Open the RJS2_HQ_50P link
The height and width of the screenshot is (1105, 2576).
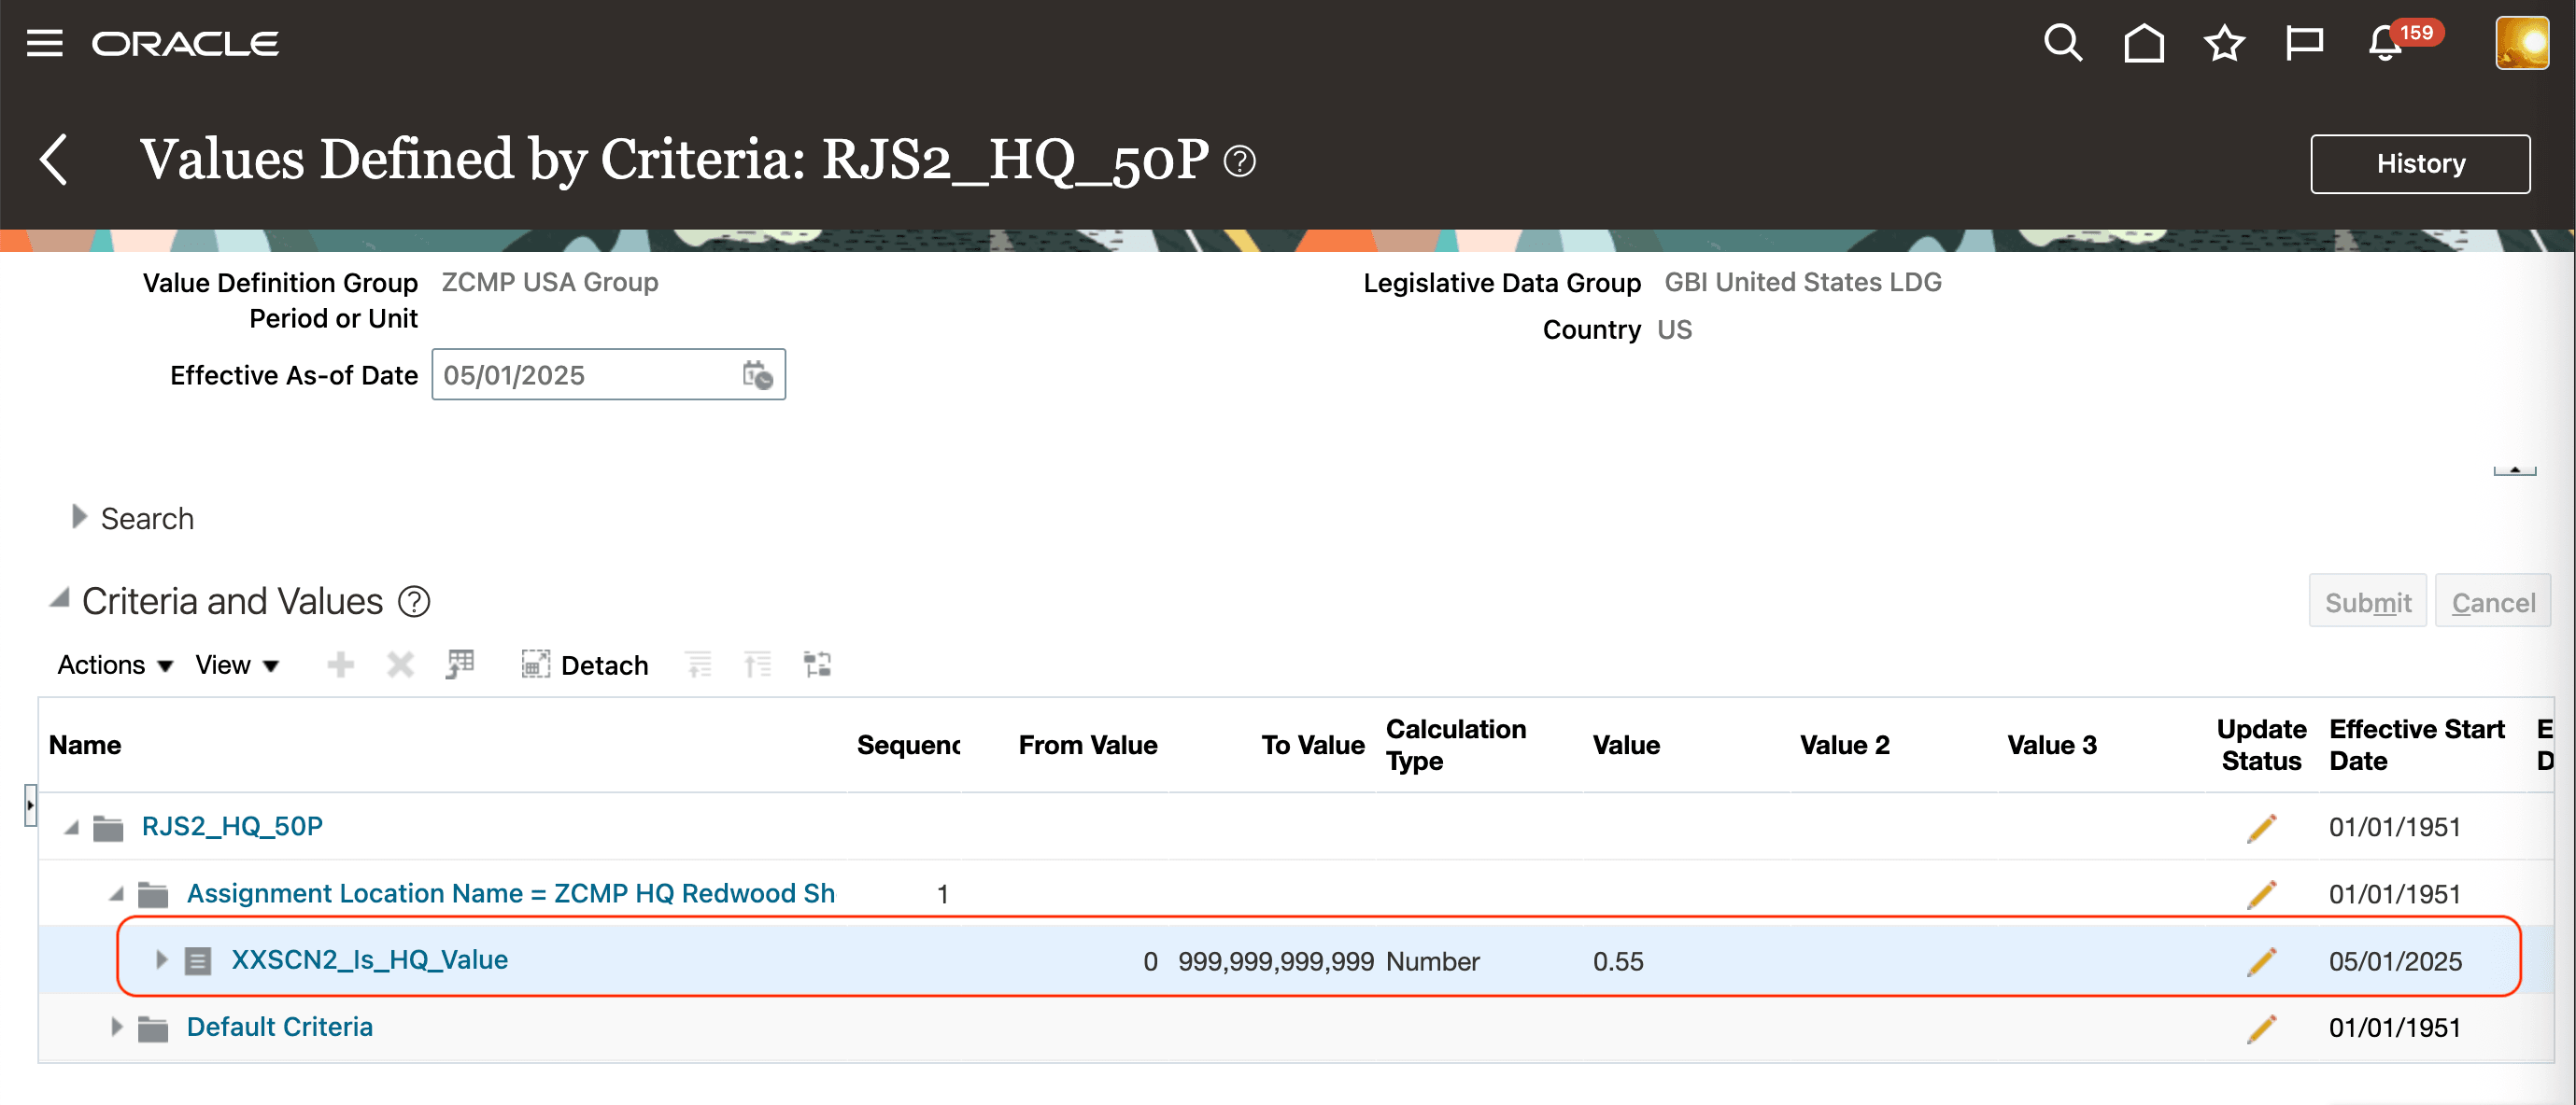pyautogui.click(x=231, y=826)
